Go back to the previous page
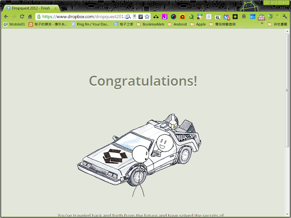 [x=6, y=17]
